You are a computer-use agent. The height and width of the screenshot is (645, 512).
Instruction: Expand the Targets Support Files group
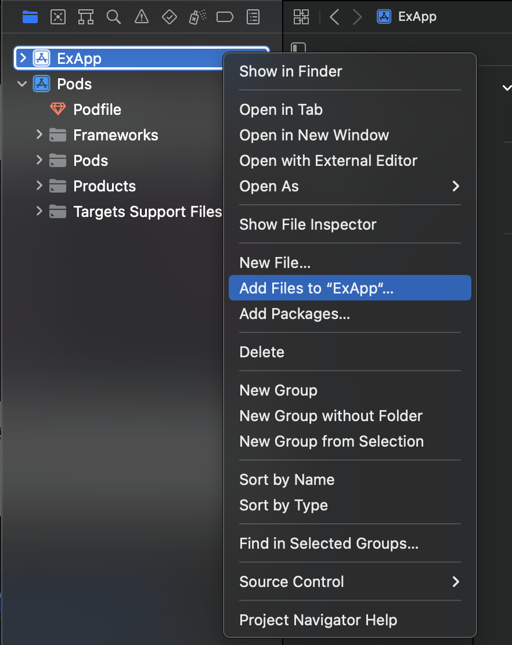tap(39, 211)
